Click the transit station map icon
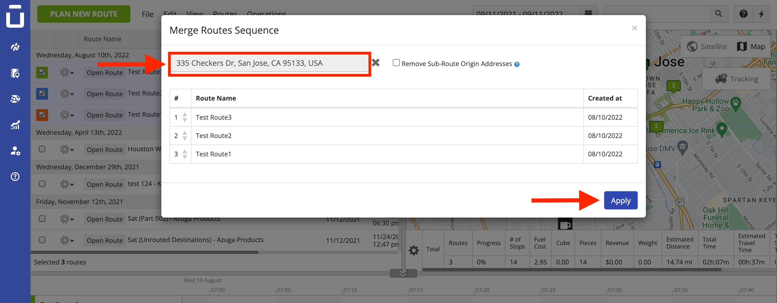The width and height of the screenshot is (777, 303). coord(657,165)
